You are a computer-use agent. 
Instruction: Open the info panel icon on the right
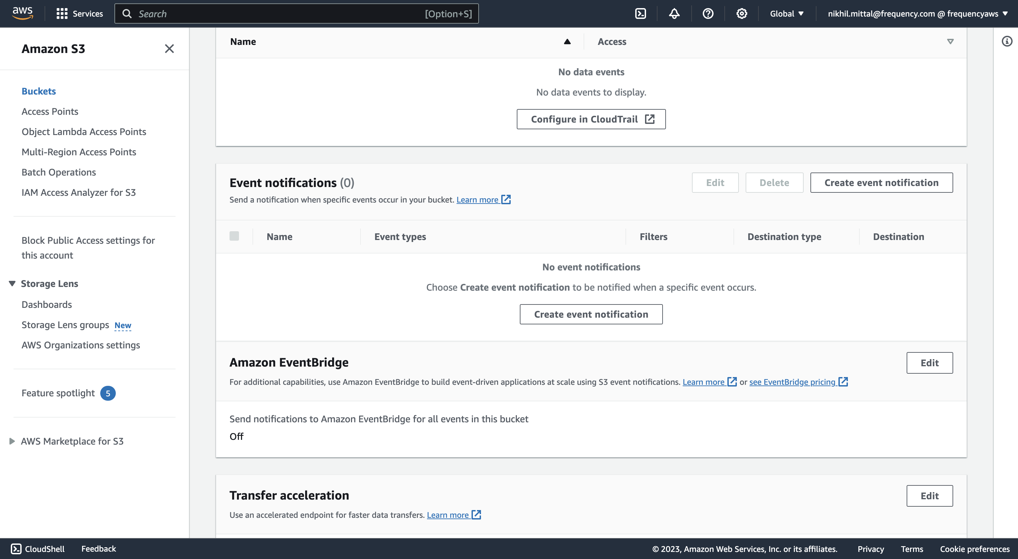coord(1007,41)
